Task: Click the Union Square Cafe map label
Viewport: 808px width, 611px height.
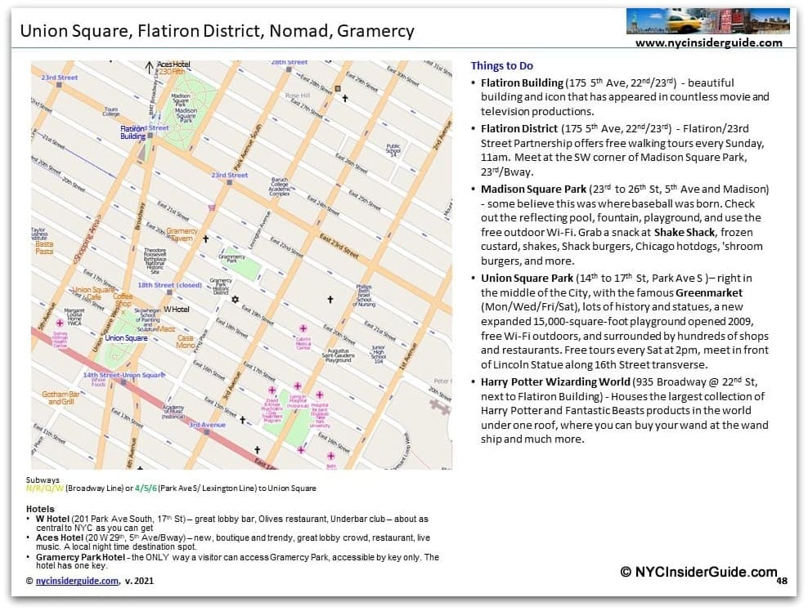Action: click(x=93, y=293)
